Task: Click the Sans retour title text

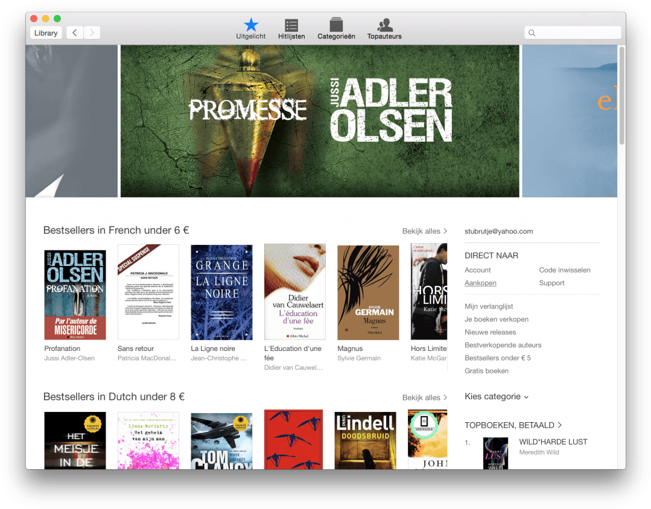Action: point(136,349)
